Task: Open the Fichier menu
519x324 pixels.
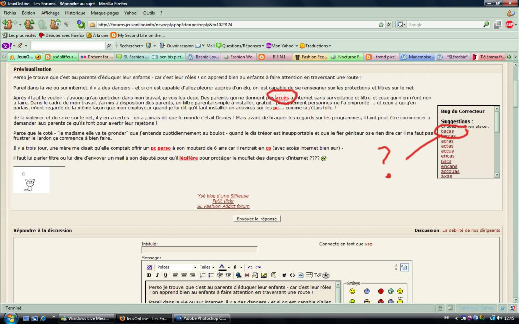Action: pyautogui.click(x=10, y=13)
